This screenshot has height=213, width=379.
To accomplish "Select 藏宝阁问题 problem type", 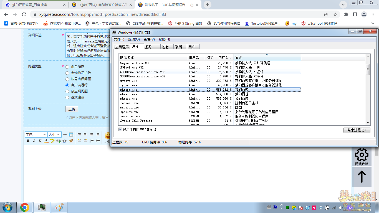I will 67,91.
